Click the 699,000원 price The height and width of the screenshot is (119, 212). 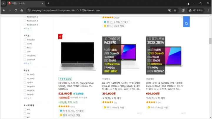click(153, 94)
